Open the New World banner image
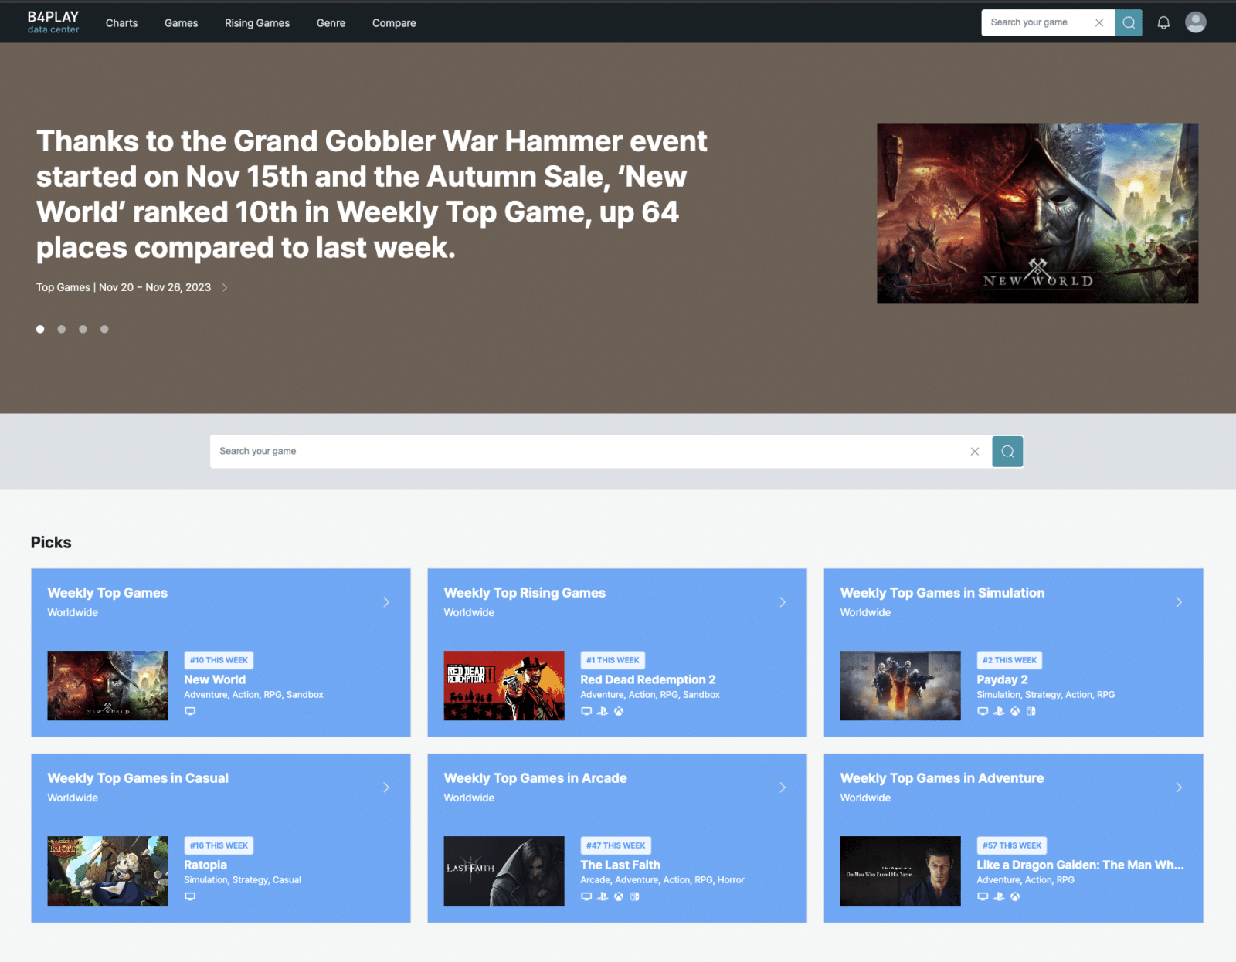The image size is (1236, 962). click(1037, 213)
